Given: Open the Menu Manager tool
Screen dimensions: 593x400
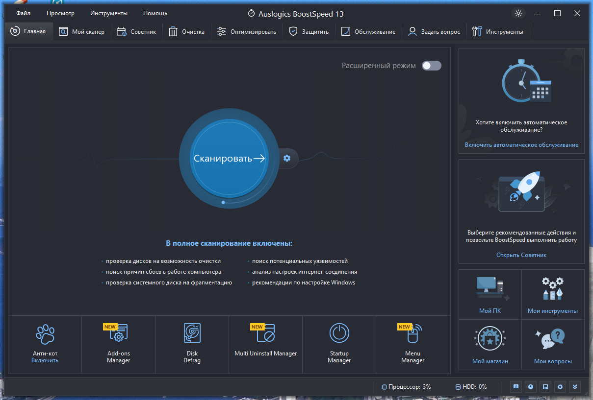Looking at the screenshot, I should point(413,333).
